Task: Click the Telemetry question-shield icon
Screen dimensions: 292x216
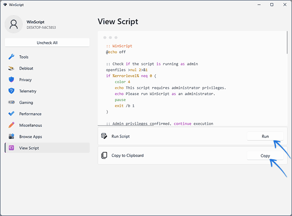Action: 11,91
